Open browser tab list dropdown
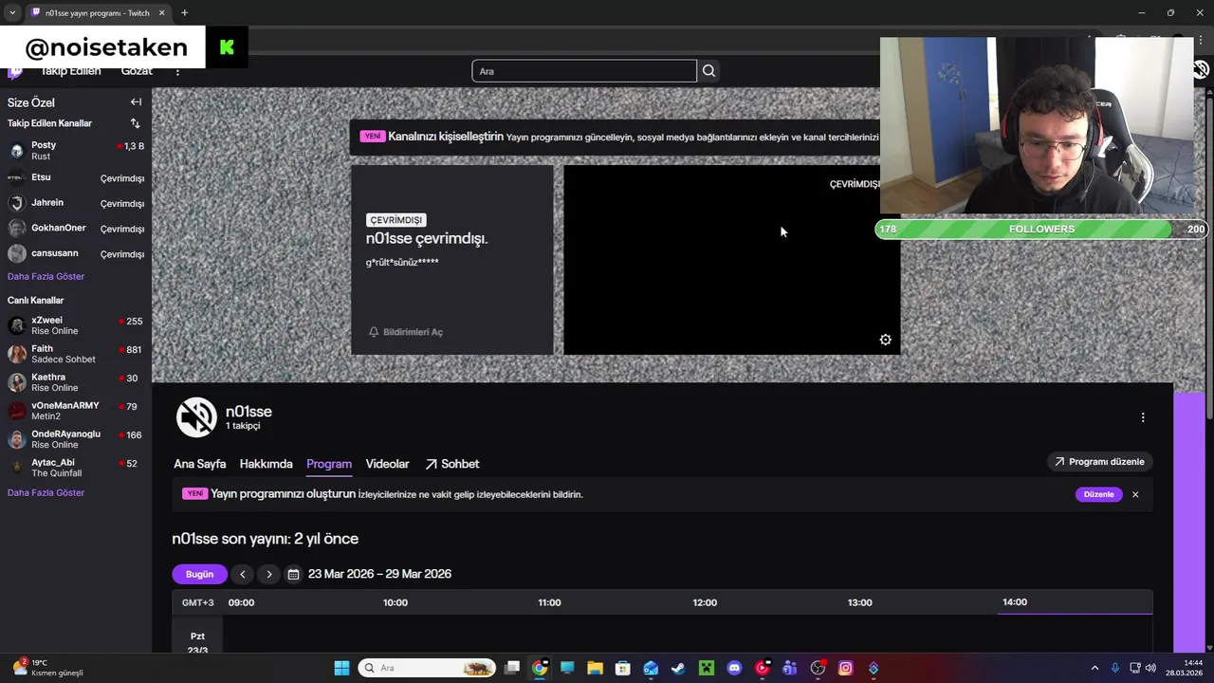Viewport: 1214px width, 683px height. [x=12, y=12]
